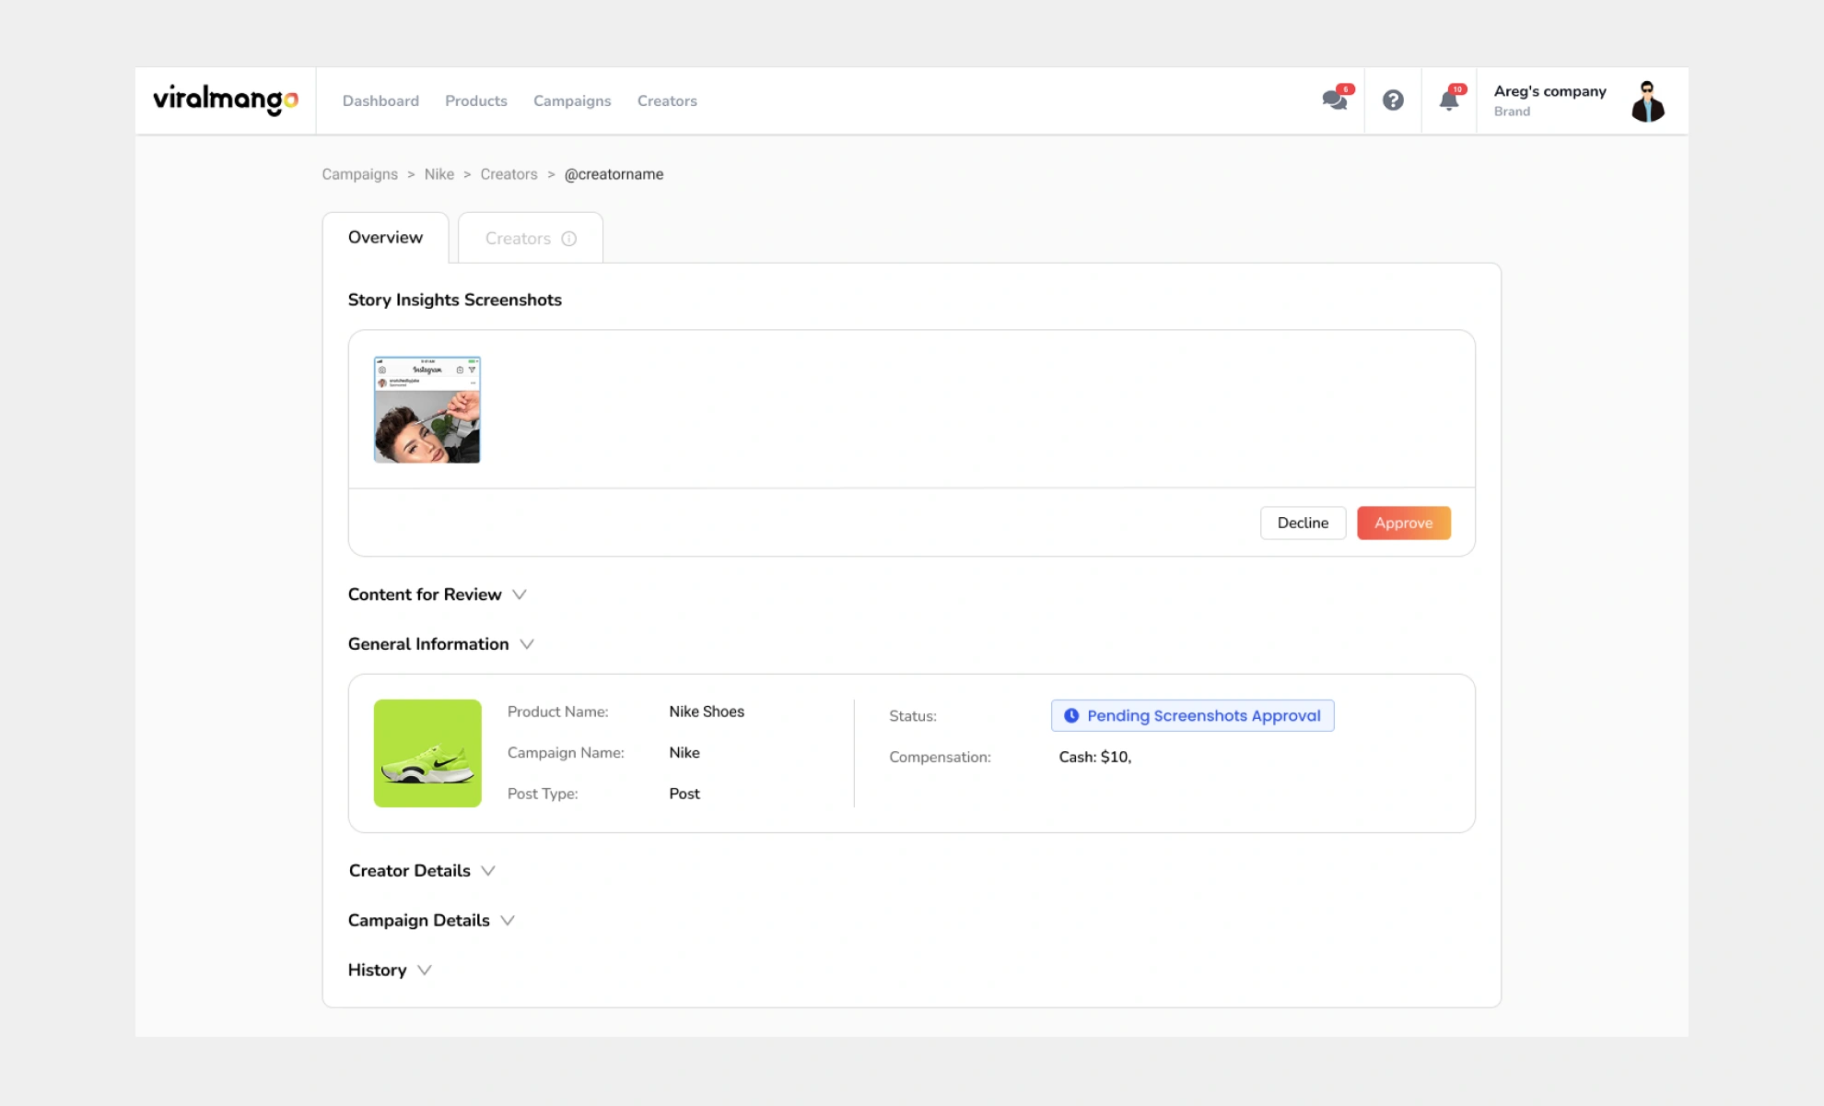
Task: Click the clock icon in the status badge
Action: 1071,715
